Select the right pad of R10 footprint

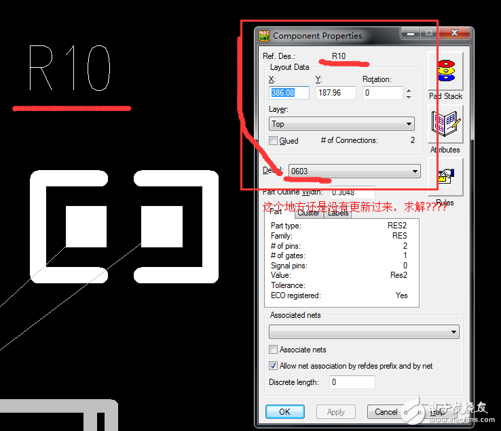[162, 226]
